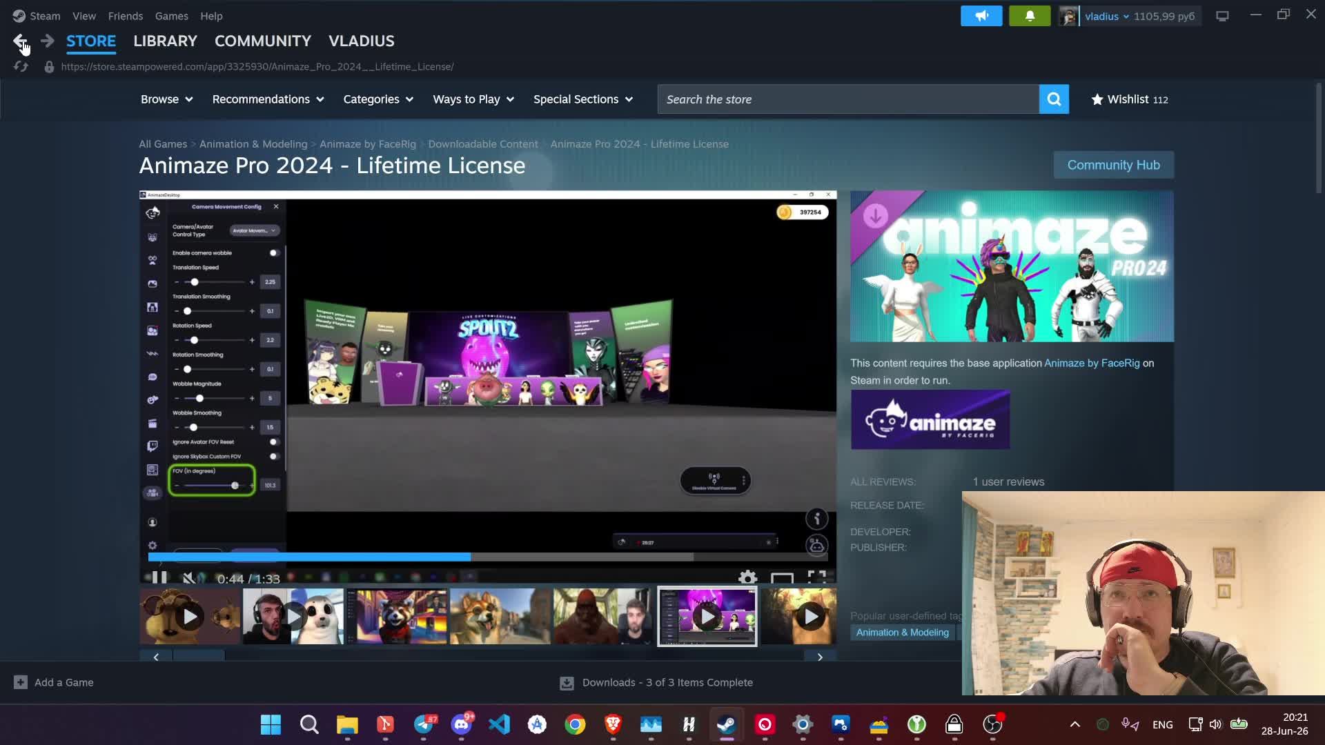1325x745 pixels.
Task: Open the Windows Start menu
Action: pos(271,724)
